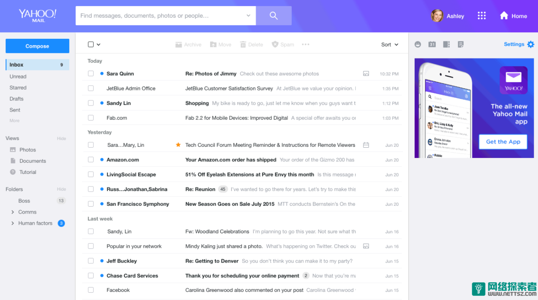Open the Starred folder
The width and height of the screenshot is (538, 300).
coord(18,87)
